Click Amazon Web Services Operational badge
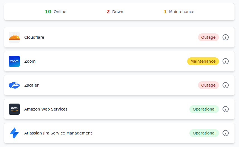 204,109
